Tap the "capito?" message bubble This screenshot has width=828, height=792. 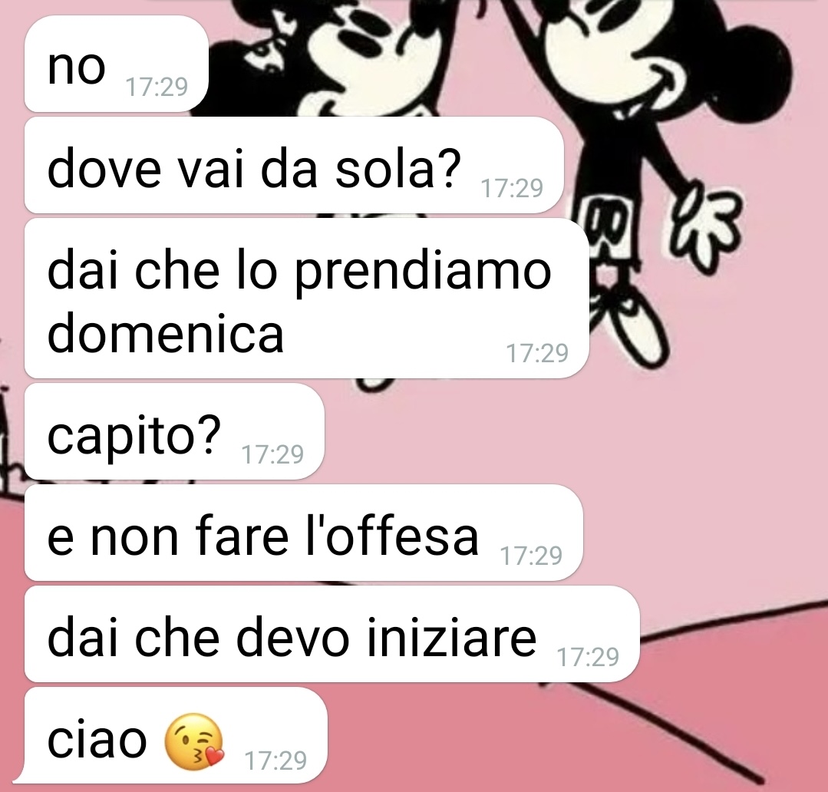[174, 431]
